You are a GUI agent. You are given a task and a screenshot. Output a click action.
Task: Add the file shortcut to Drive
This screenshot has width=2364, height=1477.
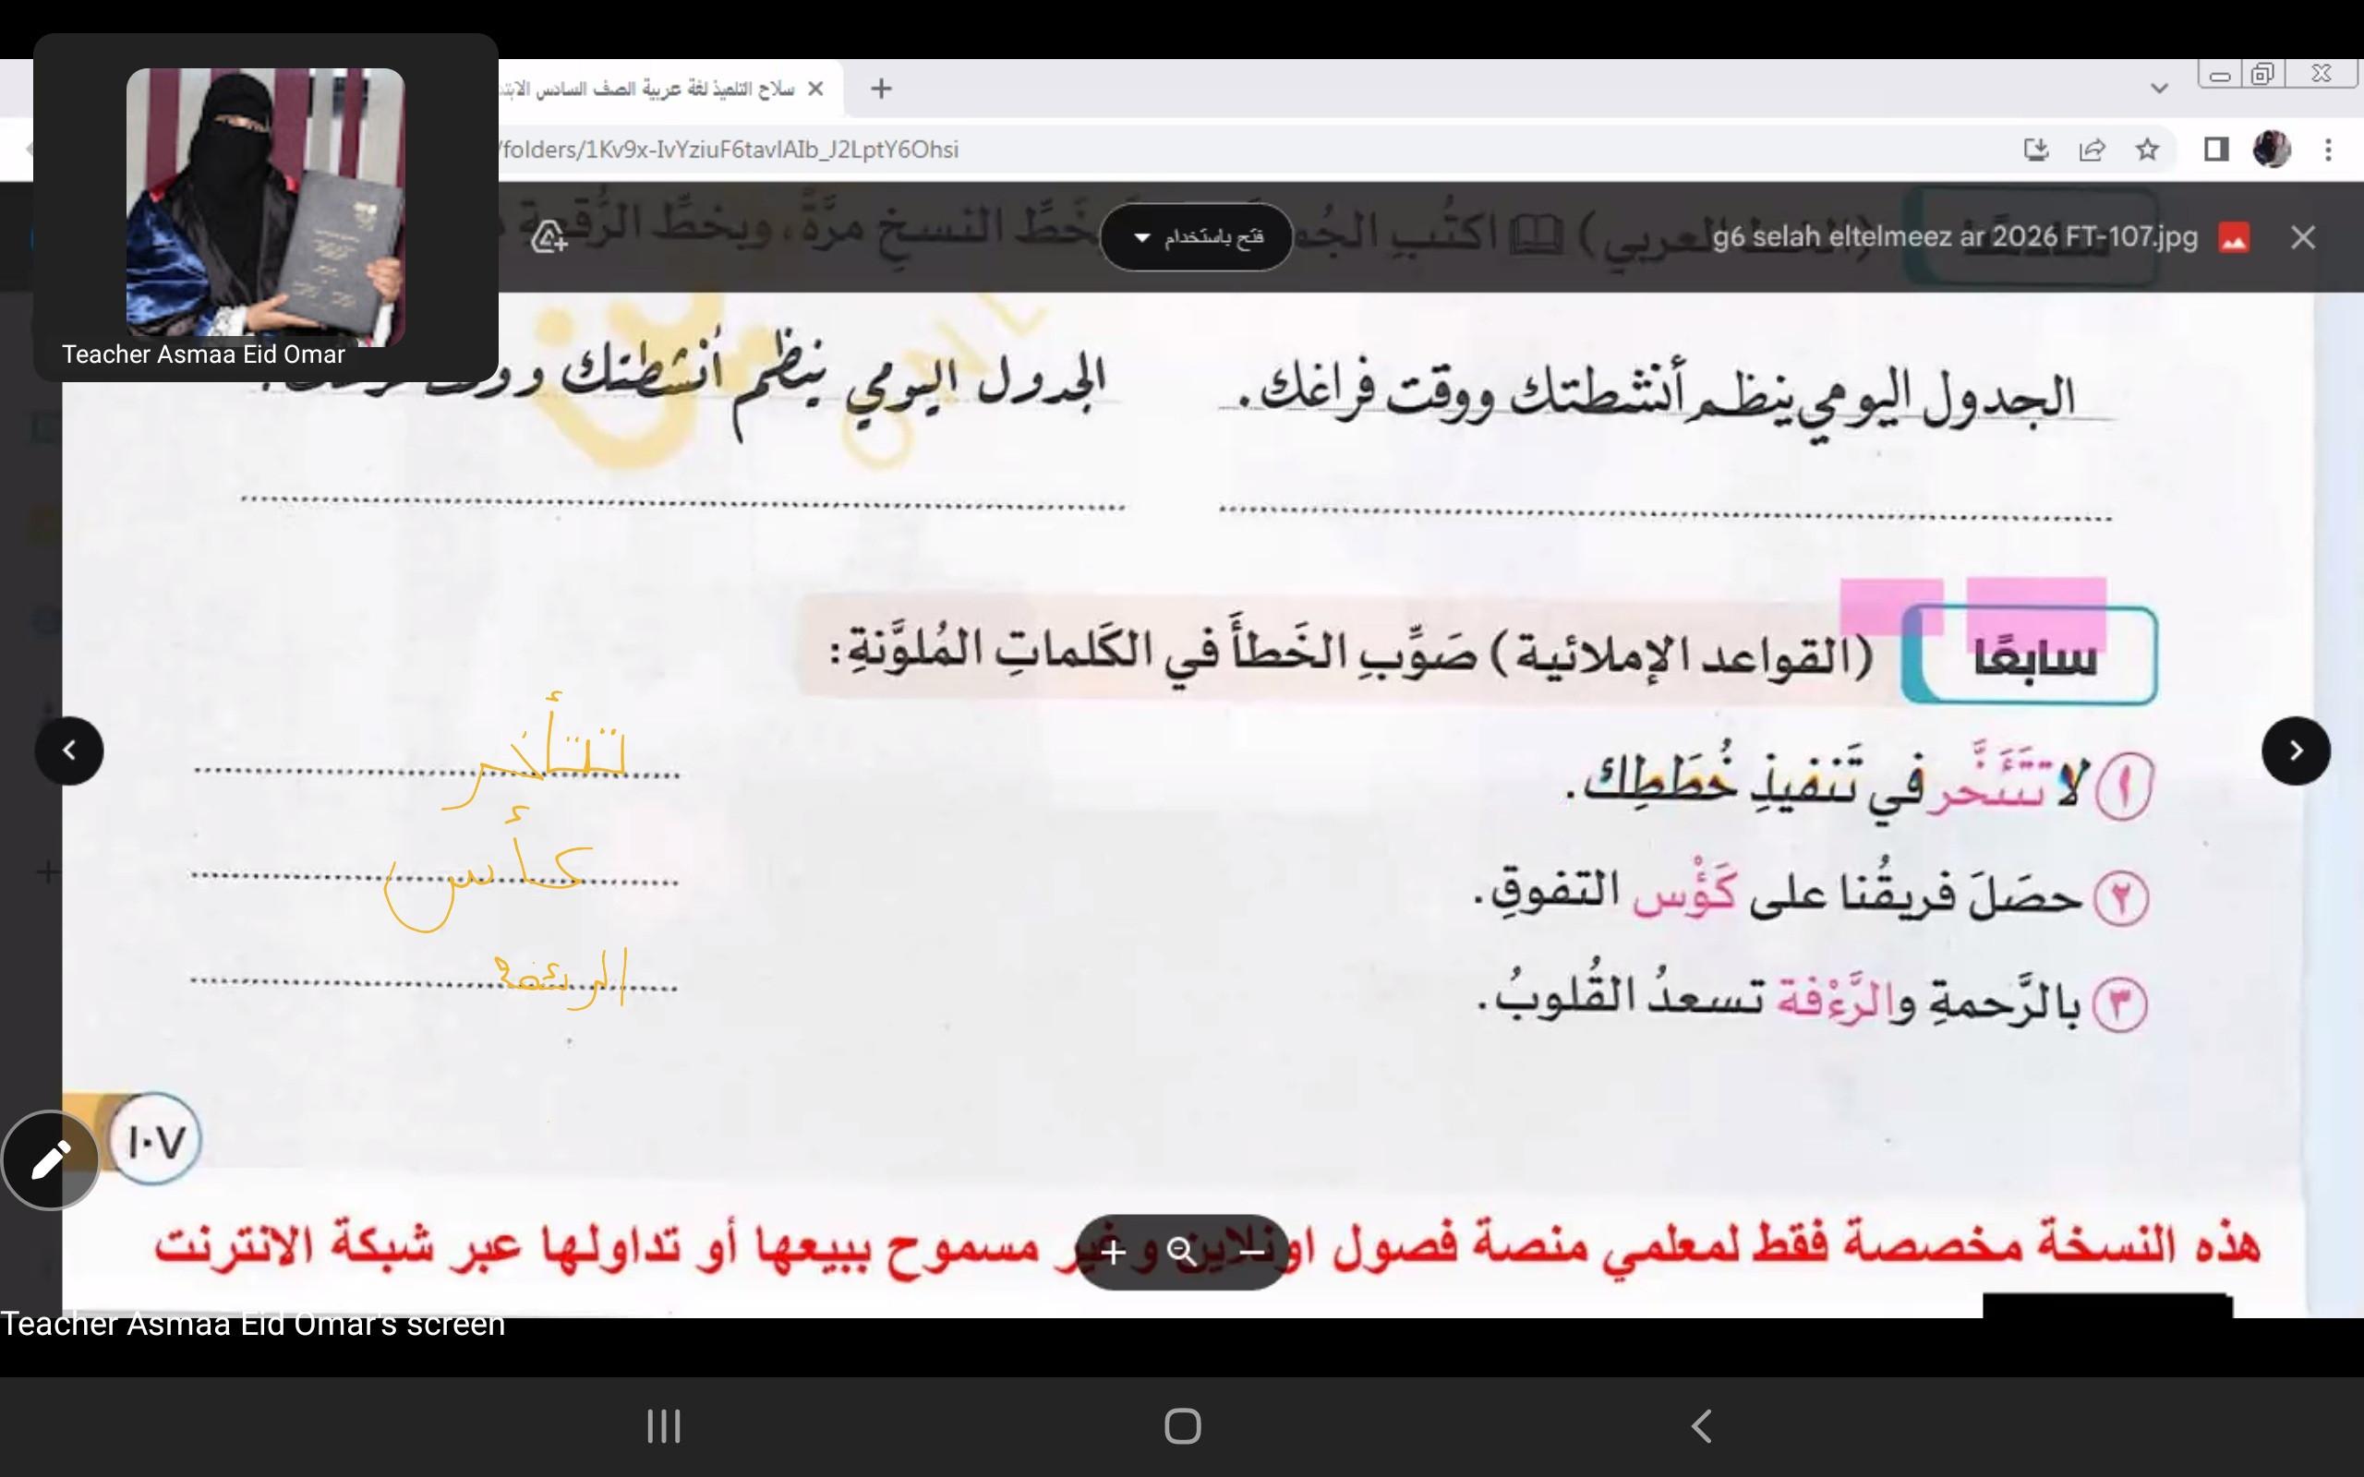pyautogui.click(x=550, y=237)
